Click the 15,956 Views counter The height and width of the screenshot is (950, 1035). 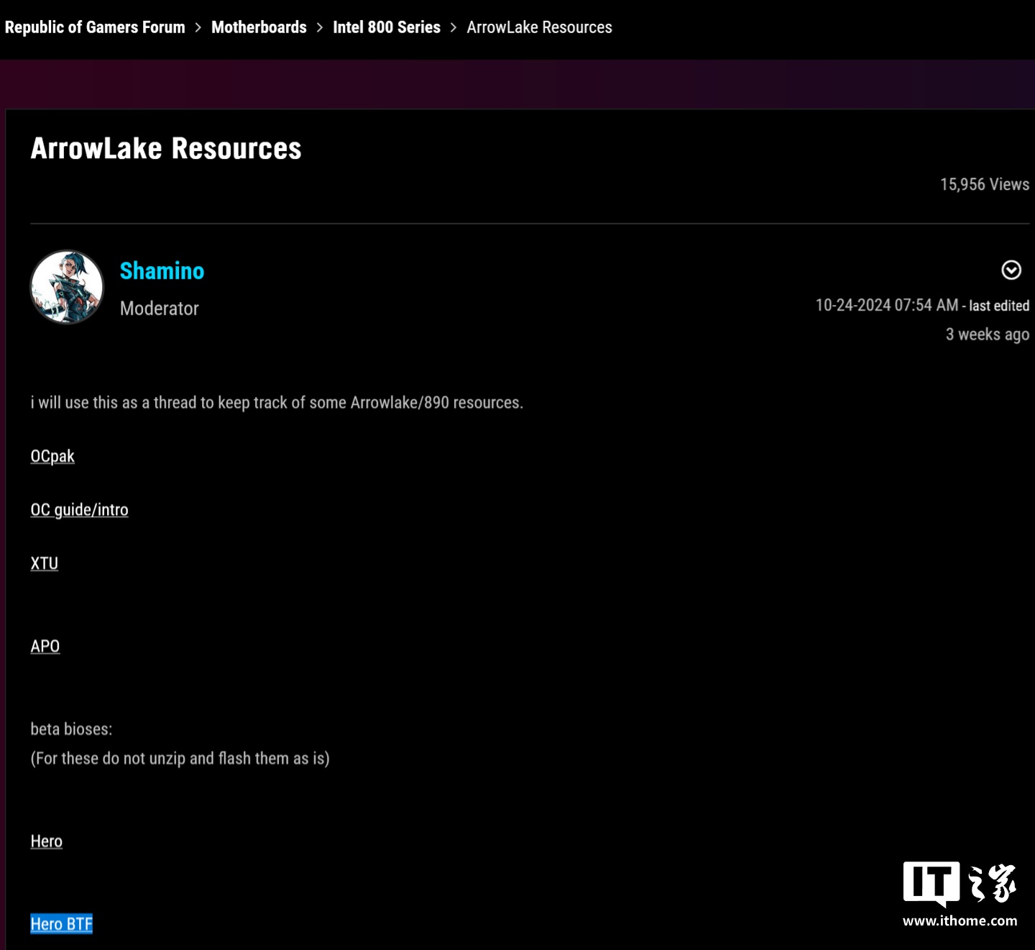985,184
